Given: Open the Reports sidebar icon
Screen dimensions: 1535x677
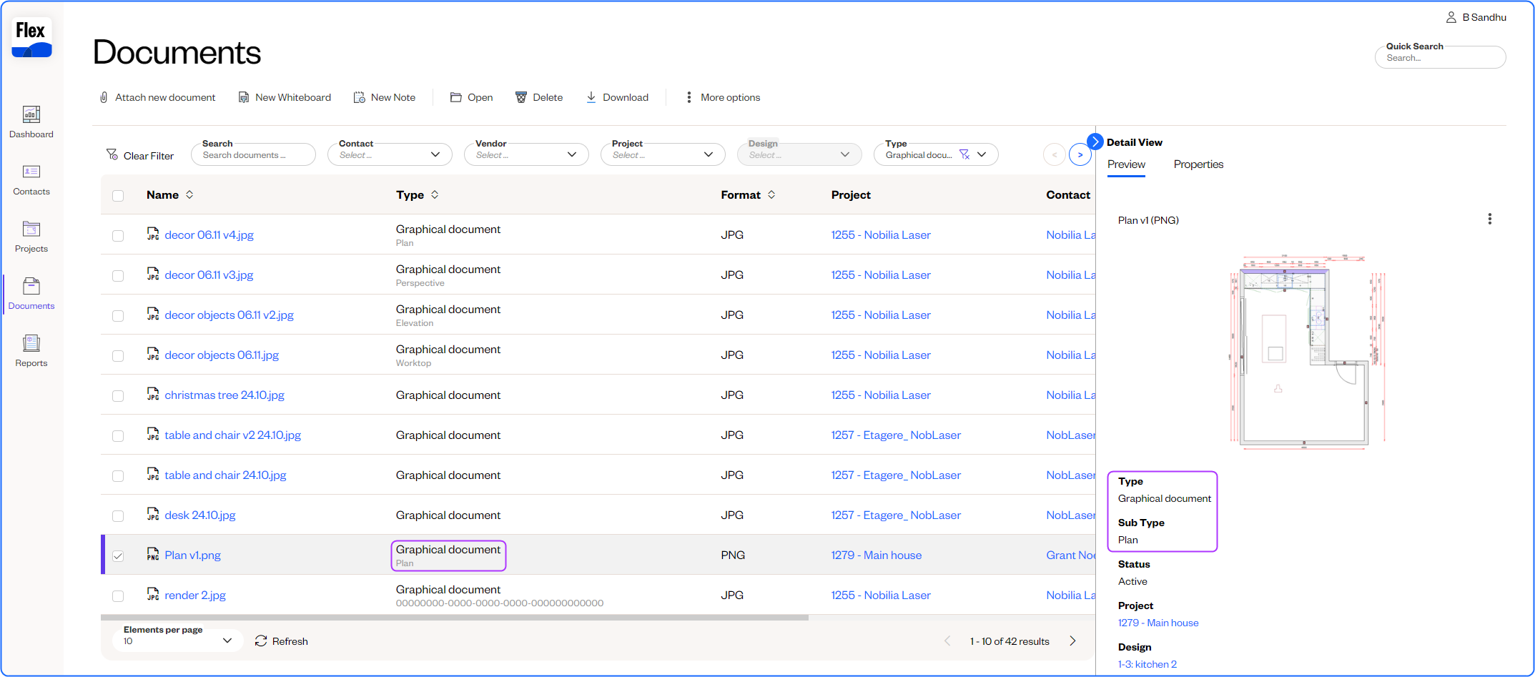Looking at the screenshot, I should pyautogui.click(x=31, y=344).
